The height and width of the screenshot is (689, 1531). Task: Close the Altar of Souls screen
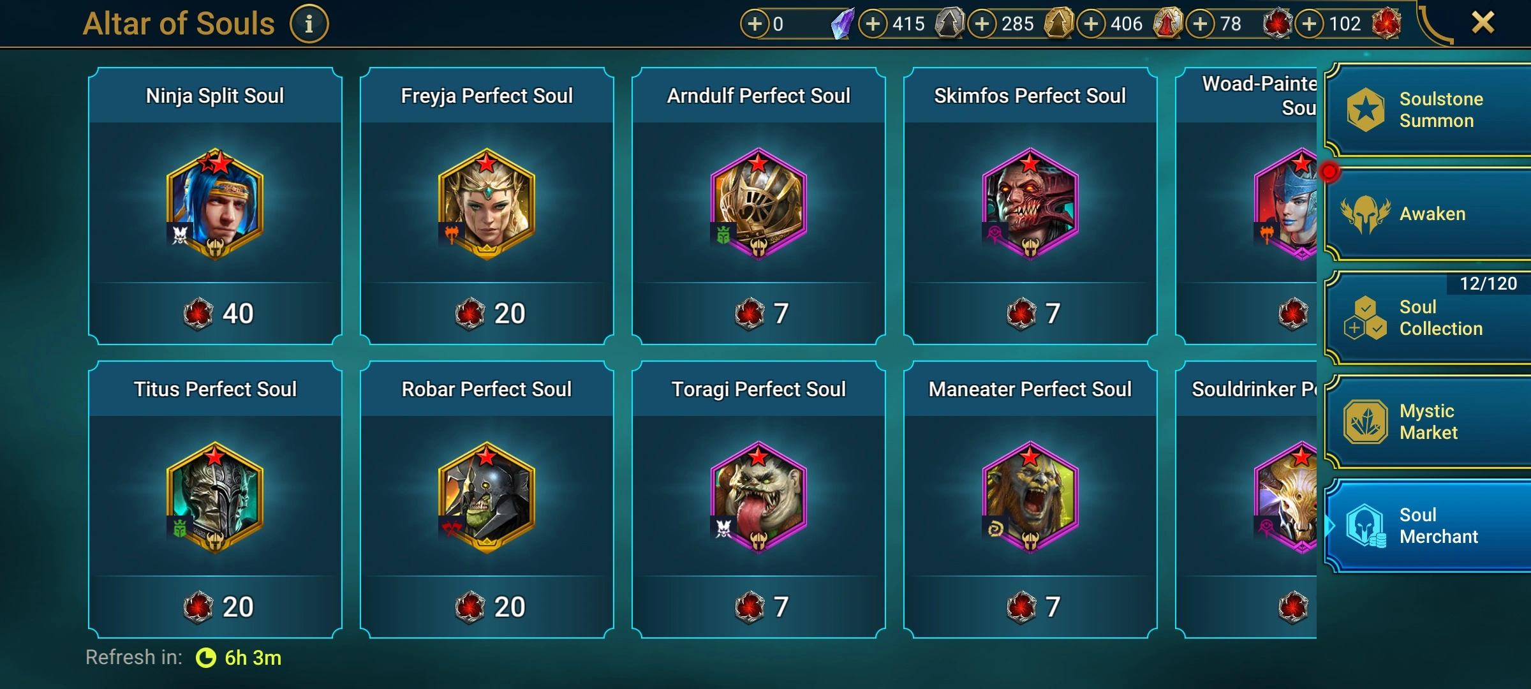click(x=1483, y=23)
